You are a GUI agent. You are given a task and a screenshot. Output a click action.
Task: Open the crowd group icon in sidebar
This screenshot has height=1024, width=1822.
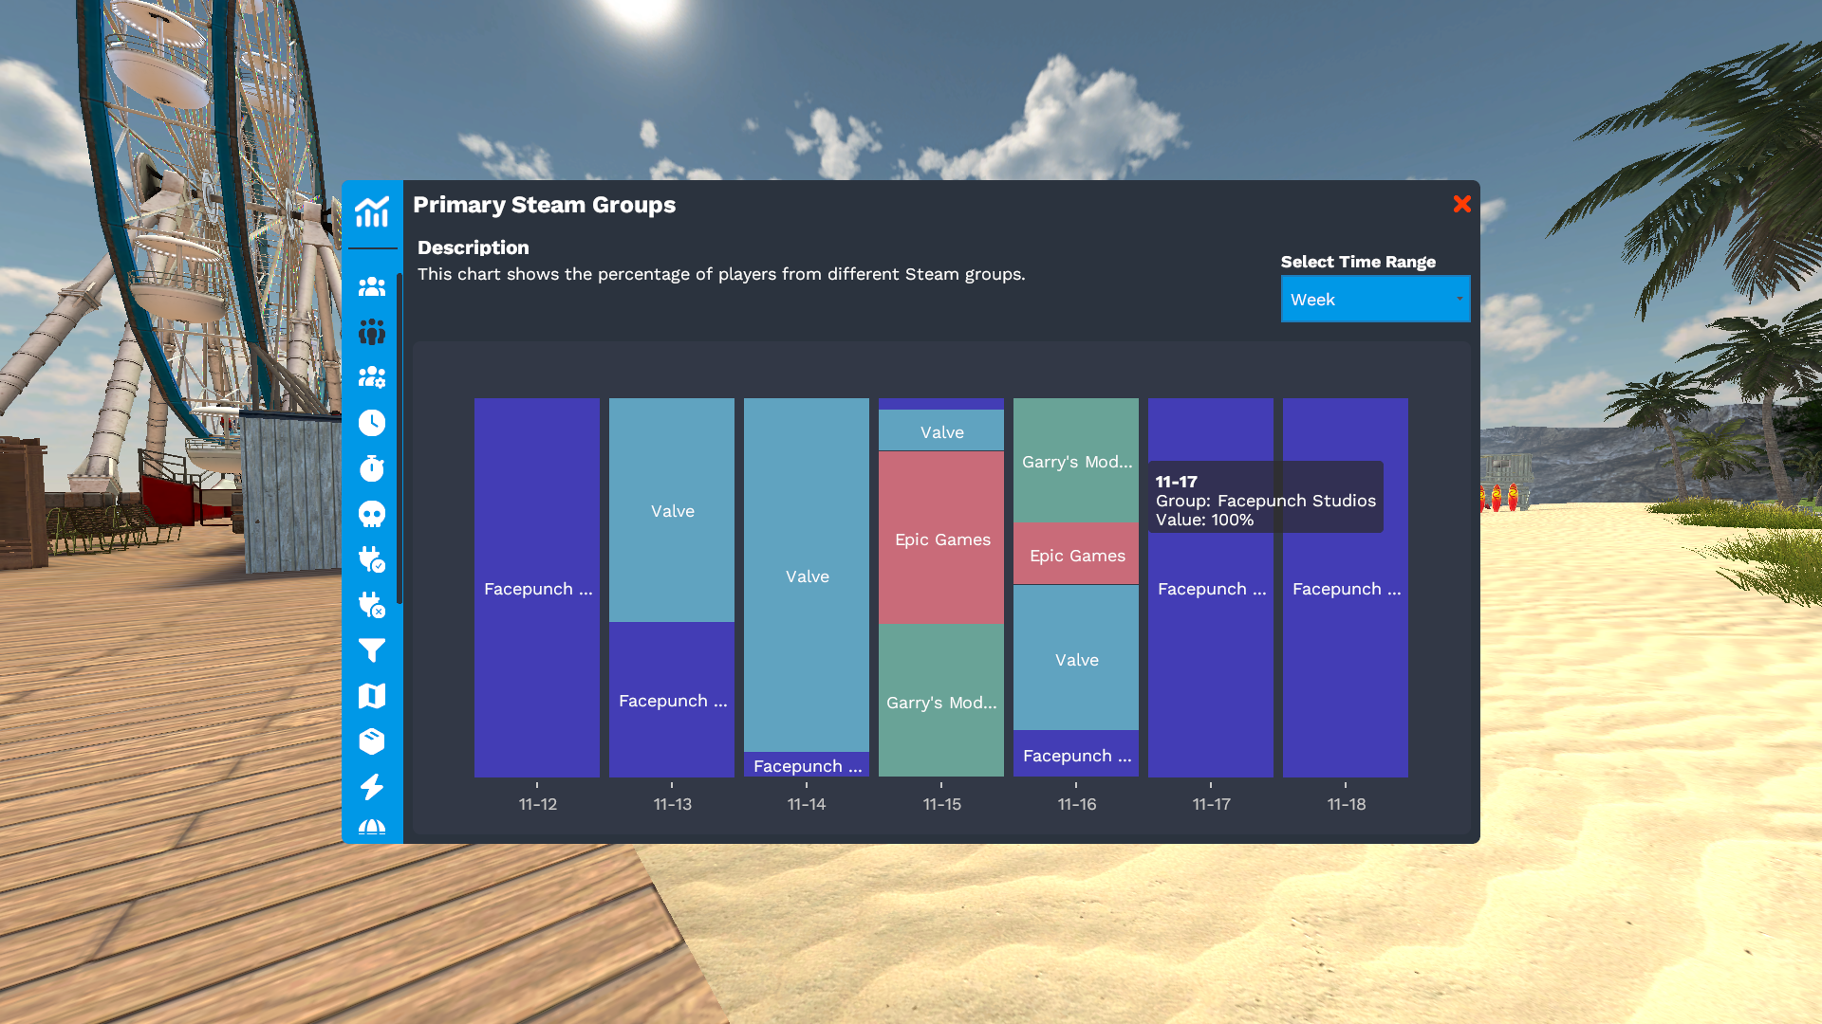pos(372,332)
